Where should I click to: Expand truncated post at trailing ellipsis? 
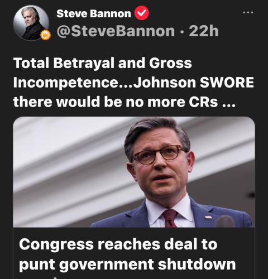(x=229, y=102)
